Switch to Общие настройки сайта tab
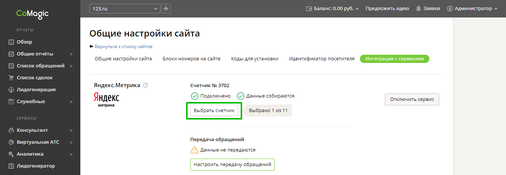This screenshot has height=175, width=506. click(123, 59)
